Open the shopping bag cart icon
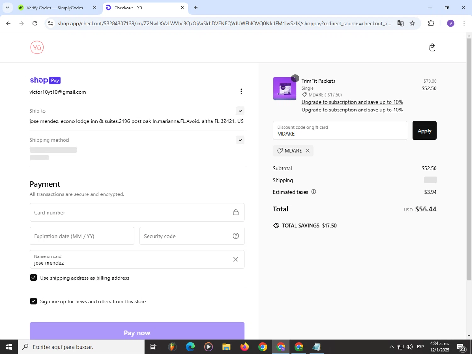 coord(432,48)
